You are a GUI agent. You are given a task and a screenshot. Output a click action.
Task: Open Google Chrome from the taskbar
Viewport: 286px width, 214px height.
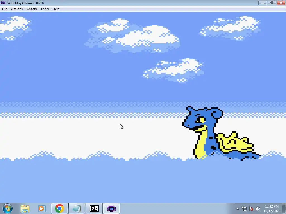pyautogui.click(x=59, y=208)
